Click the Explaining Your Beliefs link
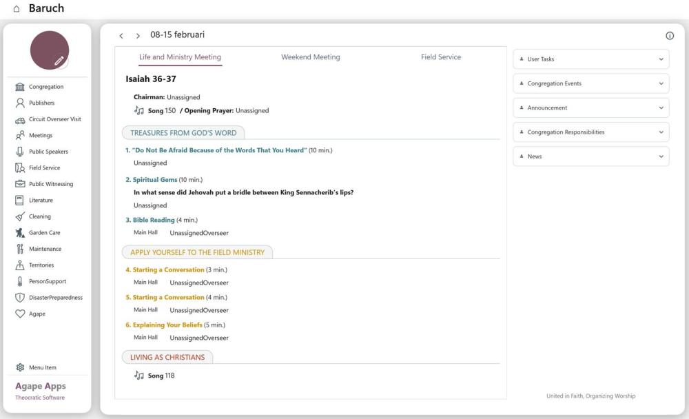 (x=167, y=325)
